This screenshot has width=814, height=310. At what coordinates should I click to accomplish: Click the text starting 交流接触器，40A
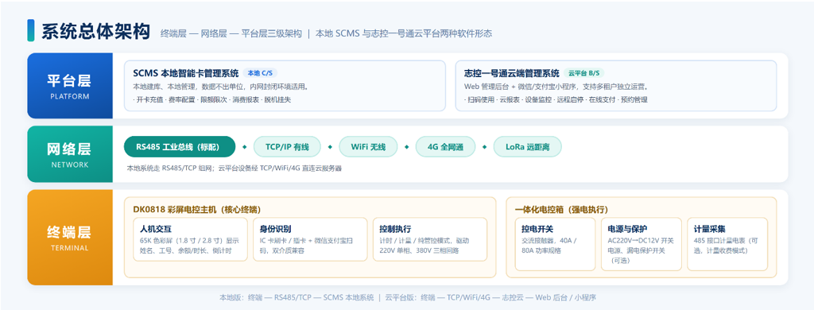(549, 246)
